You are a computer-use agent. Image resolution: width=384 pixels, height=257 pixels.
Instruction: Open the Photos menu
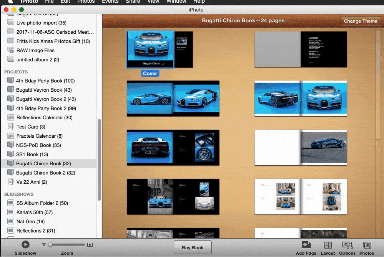(86, 2)
